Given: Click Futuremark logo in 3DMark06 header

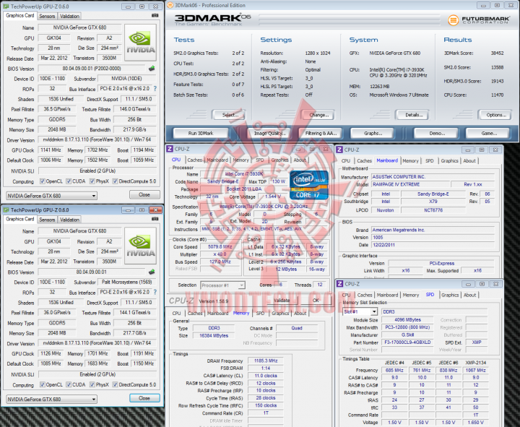Looking at the screenshot, I should pos(479,20).
